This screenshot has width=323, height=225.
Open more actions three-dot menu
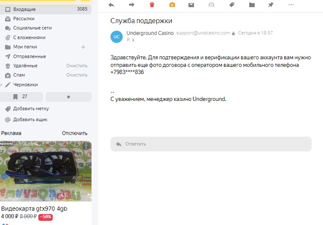291,5
